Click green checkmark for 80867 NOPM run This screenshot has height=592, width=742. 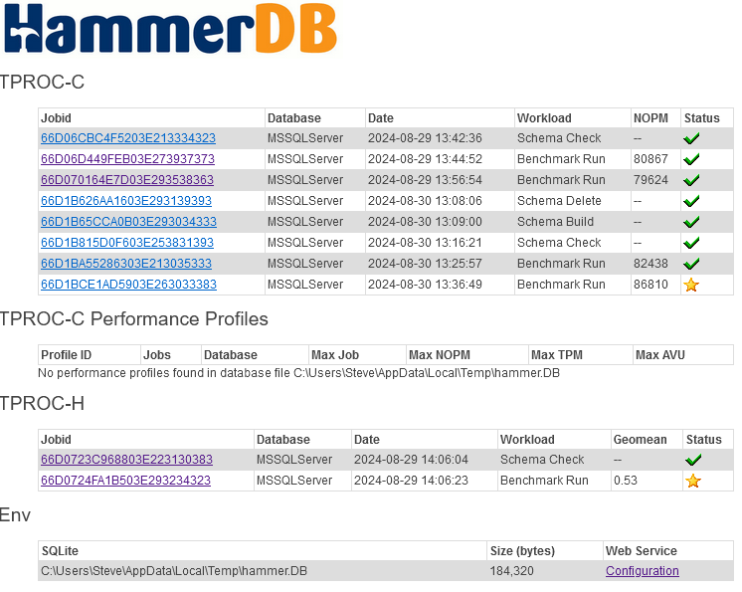(691, 159)
